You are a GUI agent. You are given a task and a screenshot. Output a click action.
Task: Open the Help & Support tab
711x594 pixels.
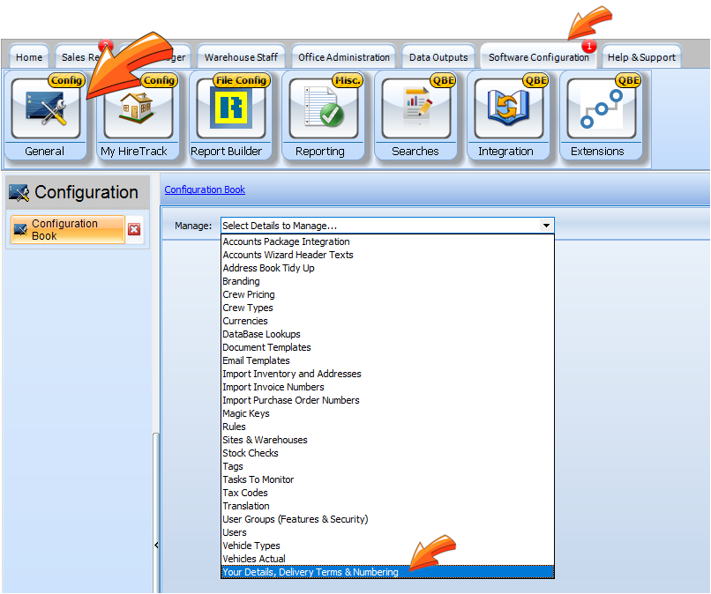pos(641,57)
